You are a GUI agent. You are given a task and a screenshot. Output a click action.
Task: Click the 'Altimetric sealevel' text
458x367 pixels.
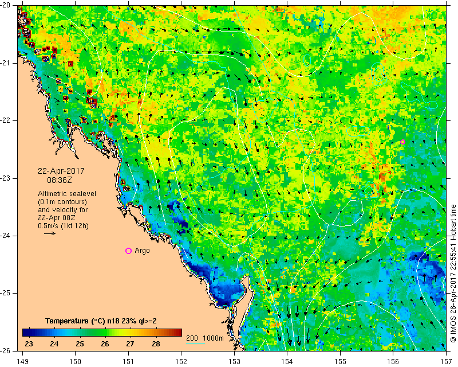point(67,194)
